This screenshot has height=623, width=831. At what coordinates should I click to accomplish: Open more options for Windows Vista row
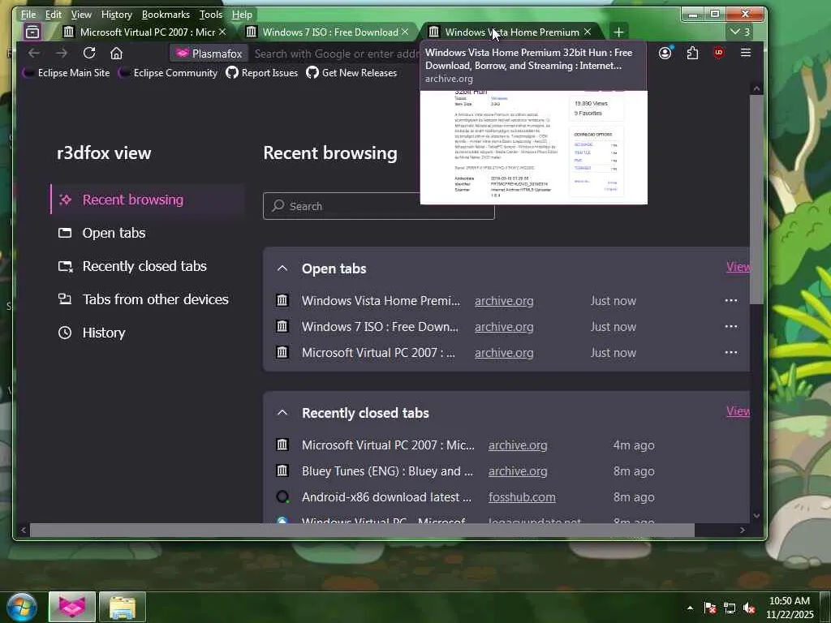pos(731,300)
